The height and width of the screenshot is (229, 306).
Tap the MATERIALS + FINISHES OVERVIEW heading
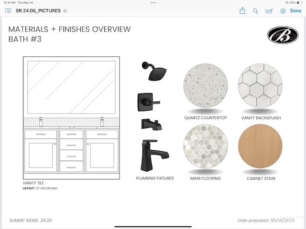[69, 29]
